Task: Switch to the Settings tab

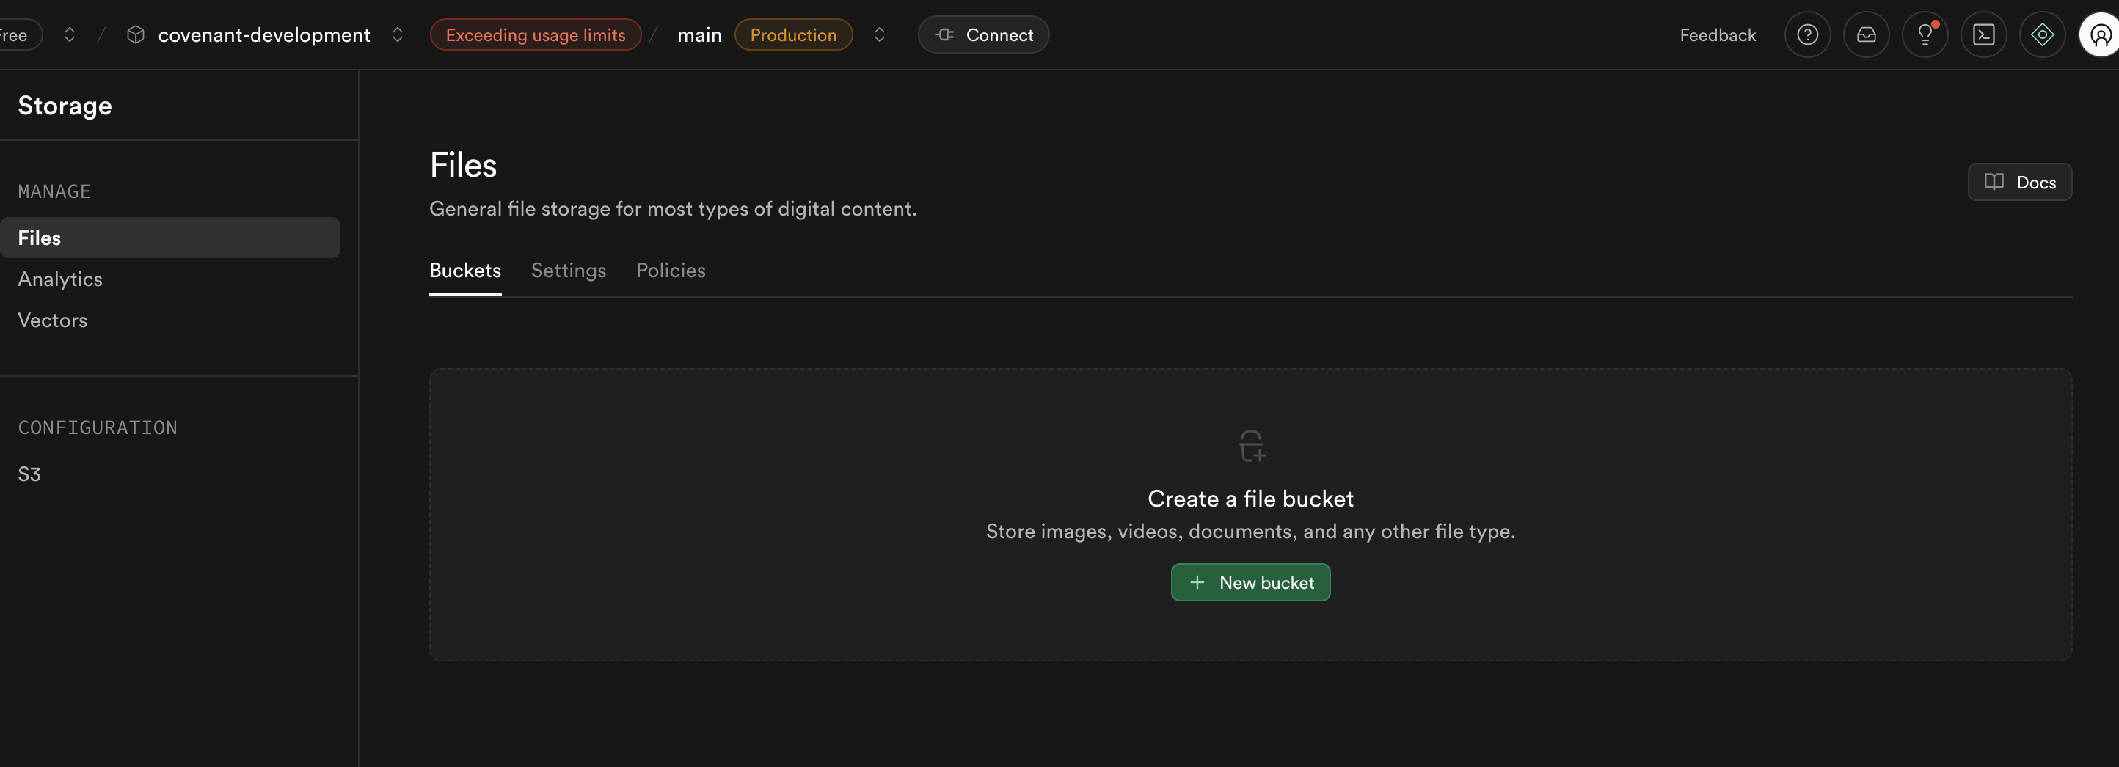Action: (569, 271)
